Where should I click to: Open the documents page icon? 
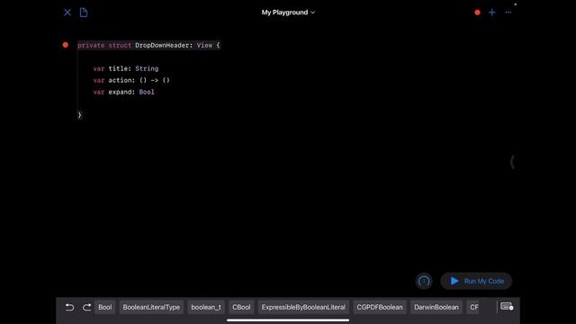coord(84,13)
